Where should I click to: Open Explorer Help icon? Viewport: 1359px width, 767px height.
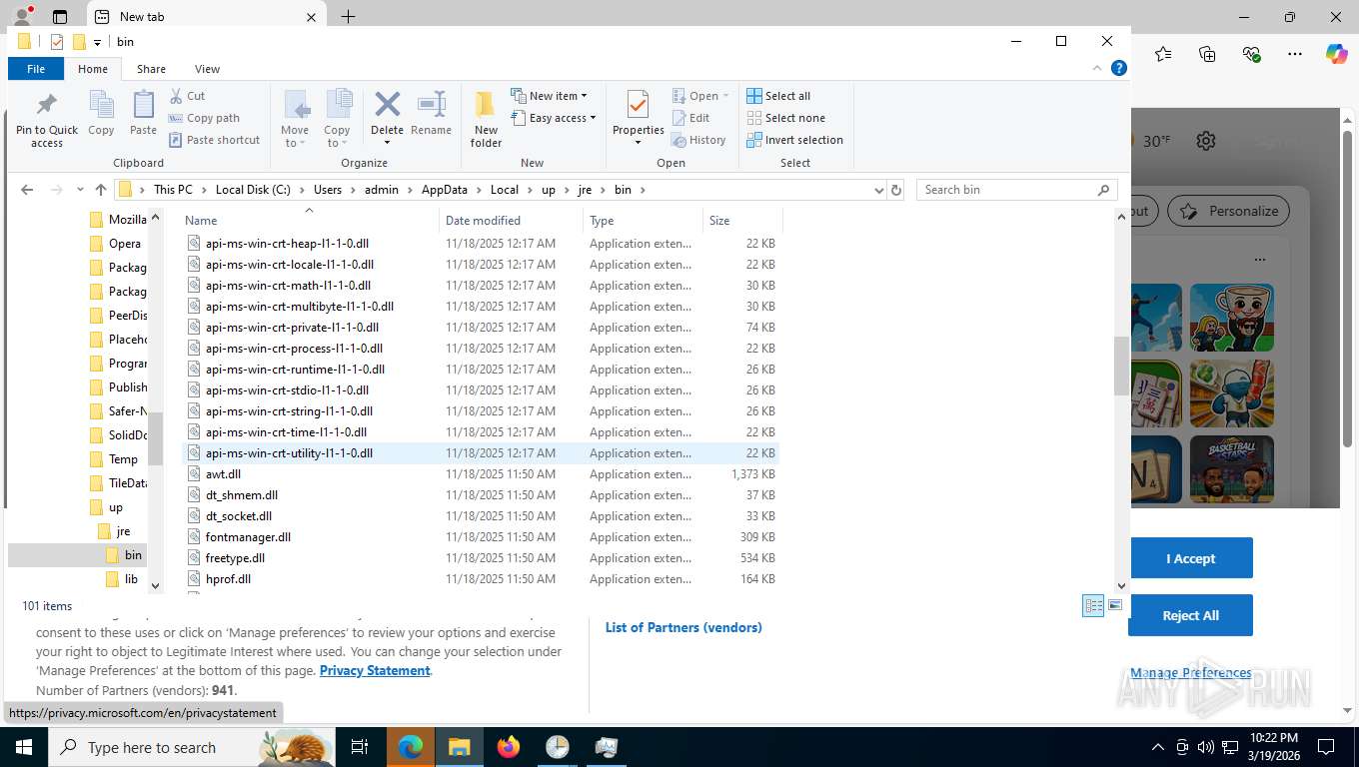(x=1119, y=68)
